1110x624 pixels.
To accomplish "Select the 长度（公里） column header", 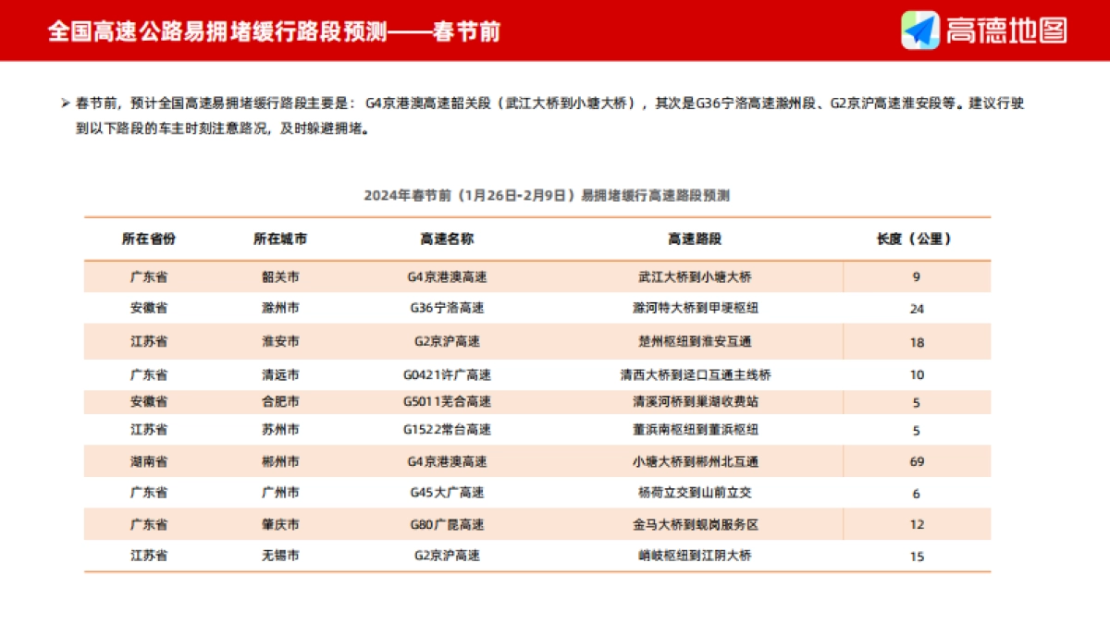I will (x=915, y=238).
